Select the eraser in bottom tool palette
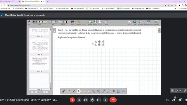Image resolution: width=187 pixels, height=105 pixels. click(69, 91)
